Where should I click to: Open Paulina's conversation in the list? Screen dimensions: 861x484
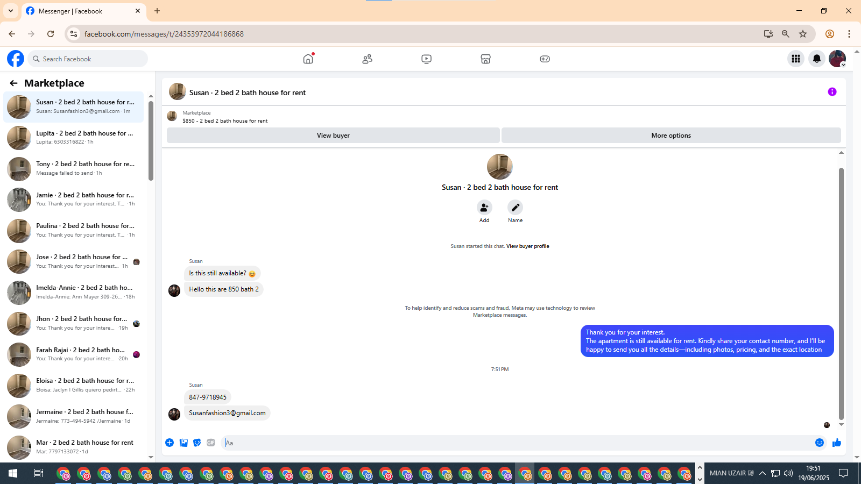click(x=74, y=231)
